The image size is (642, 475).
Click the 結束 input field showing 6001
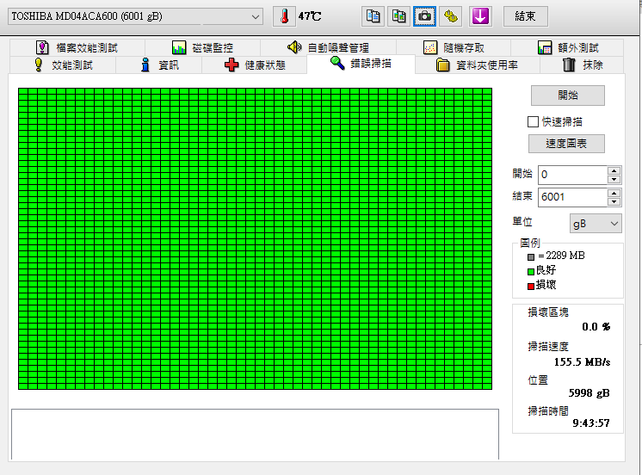(x=571, y=197)
